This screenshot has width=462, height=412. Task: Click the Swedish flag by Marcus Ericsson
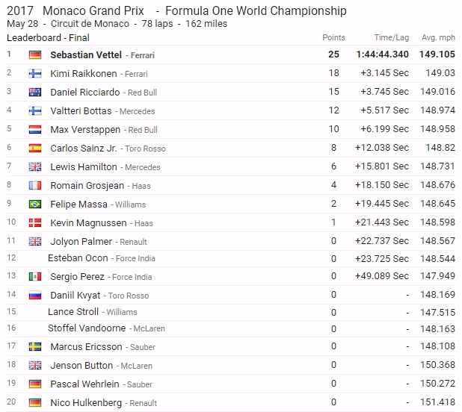(34, 346)
